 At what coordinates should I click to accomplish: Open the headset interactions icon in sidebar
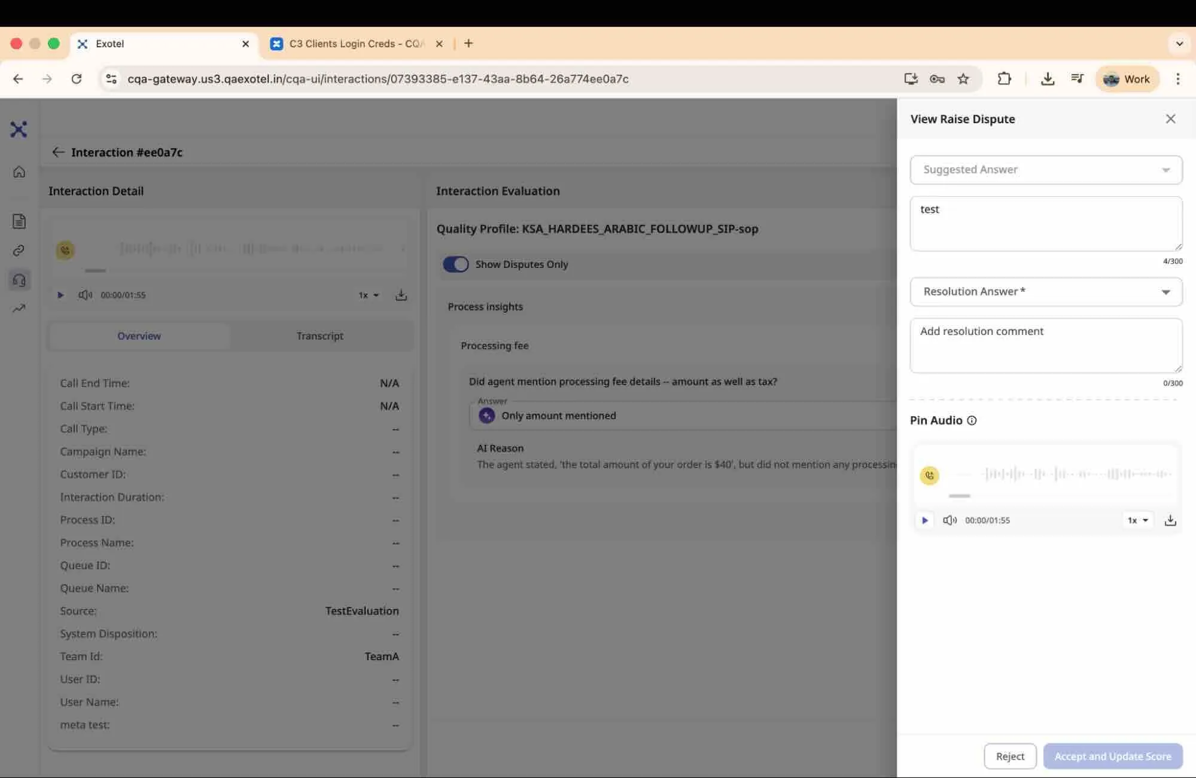pyautogui.click(x=19, y=280)
